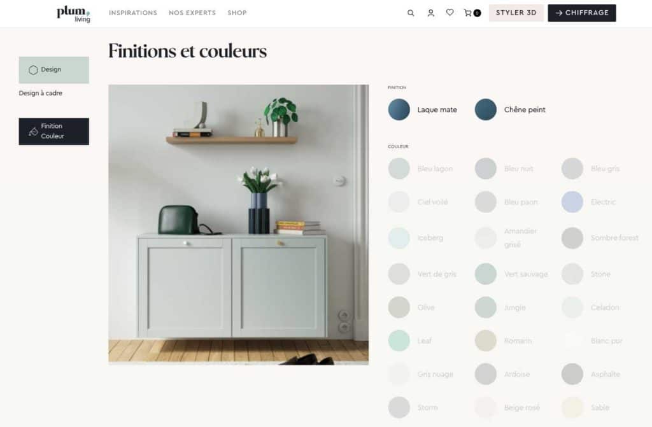Pick the Romarin color swatch
Image resolution: width=652 pixels, height=427 pixels.
tap(485, 340)
